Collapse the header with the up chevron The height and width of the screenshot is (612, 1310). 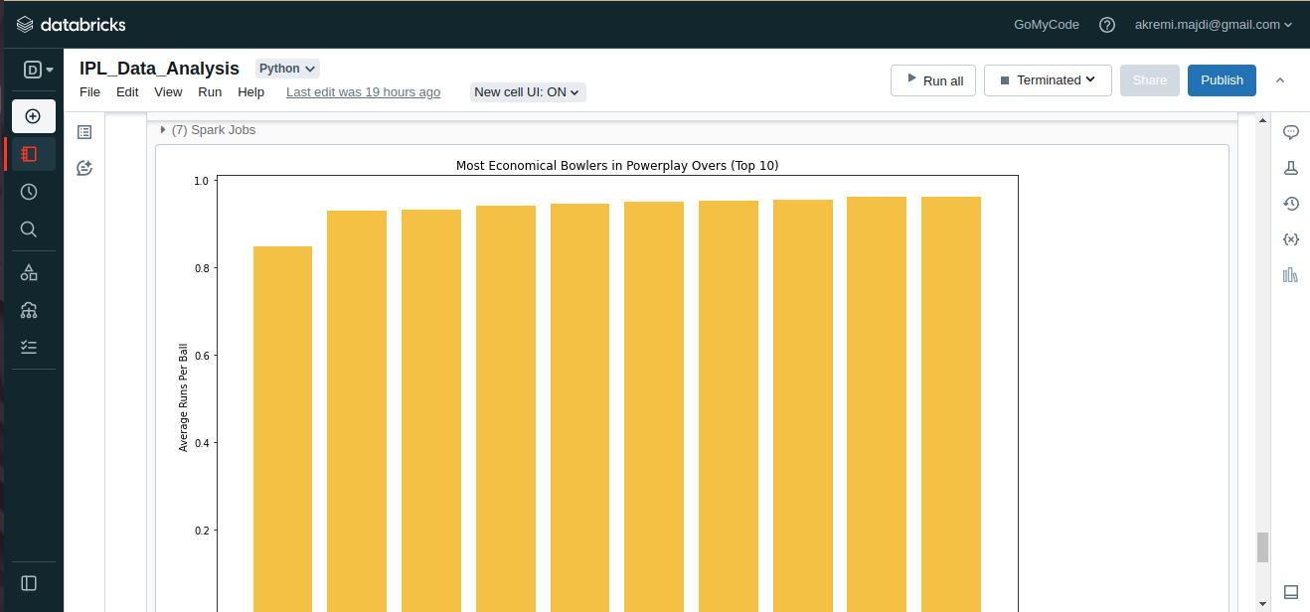click(1280, 80)
